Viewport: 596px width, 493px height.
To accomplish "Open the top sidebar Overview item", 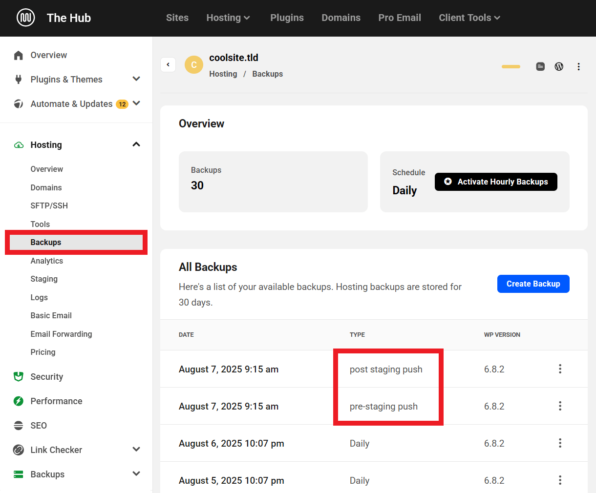I will point(48,55).
